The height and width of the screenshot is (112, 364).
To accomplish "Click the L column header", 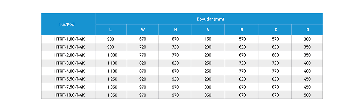I will (x=111, y=30).
